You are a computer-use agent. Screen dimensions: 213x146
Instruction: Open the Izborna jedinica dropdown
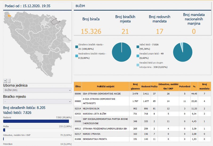click(37, 90)
